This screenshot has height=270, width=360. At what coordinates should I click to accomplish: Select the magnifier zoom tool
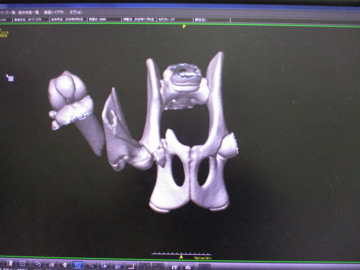click(x=91, y=264)
